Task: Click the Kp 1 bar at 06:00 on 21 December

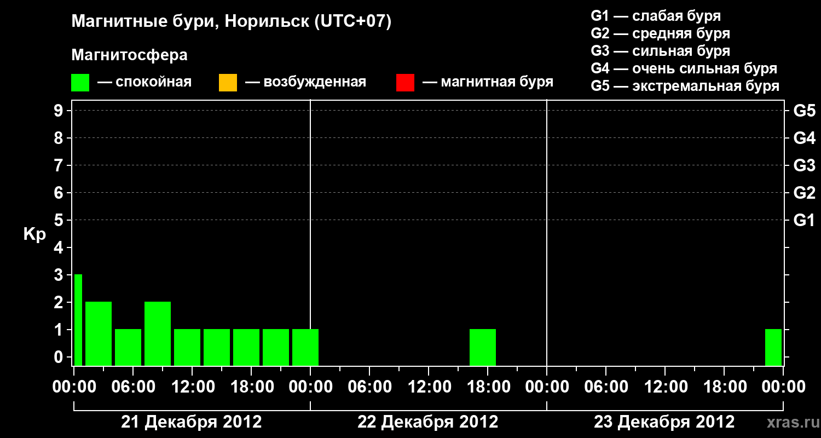Action: pos(128,347)
